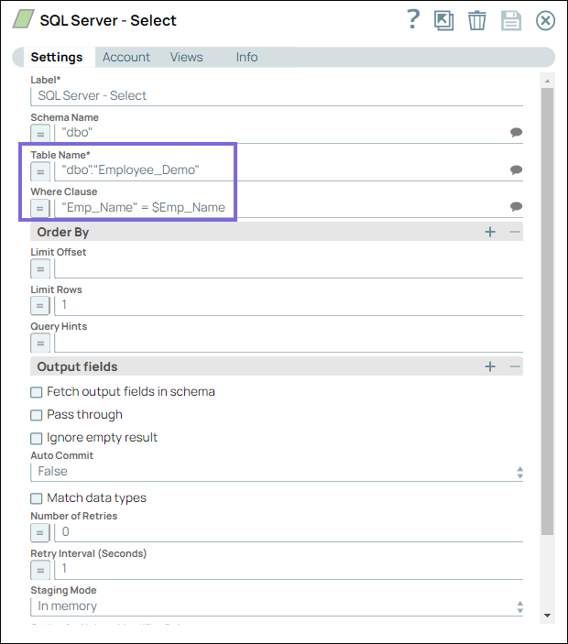Open suggestions bubble for Table Name
Viewport: 568px width, 644px height.
click(x=517, y=169)
